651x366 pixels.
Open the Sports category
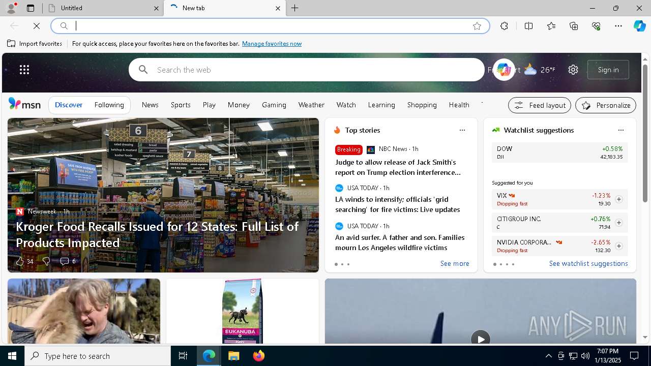point(181,105)
